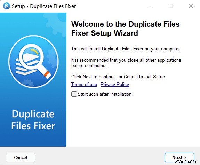
Task: Enable Start scan after installation checkbox
Action: 74,94
